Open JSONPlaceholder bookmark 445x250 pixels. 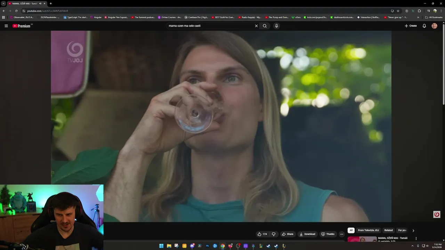tap(48, 17)
